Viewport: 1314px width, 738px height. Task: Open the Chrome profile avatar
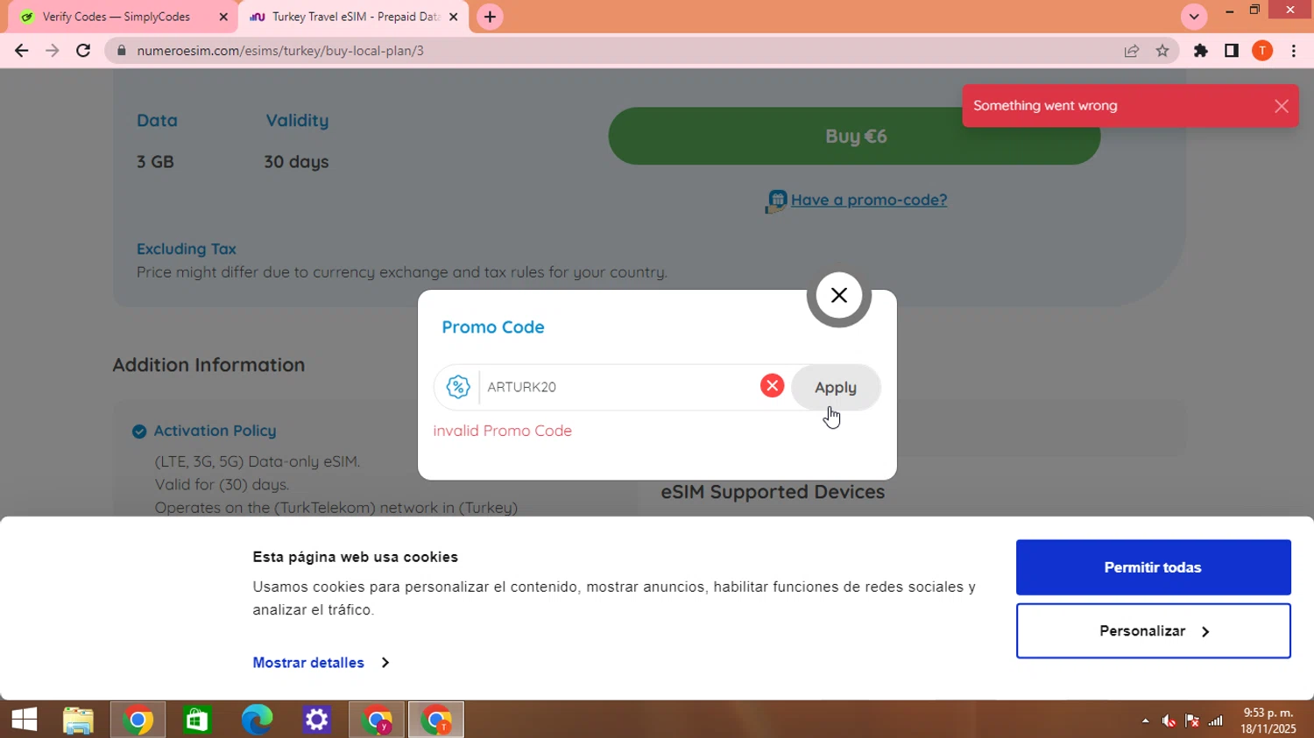click(x=1262, y=51)
